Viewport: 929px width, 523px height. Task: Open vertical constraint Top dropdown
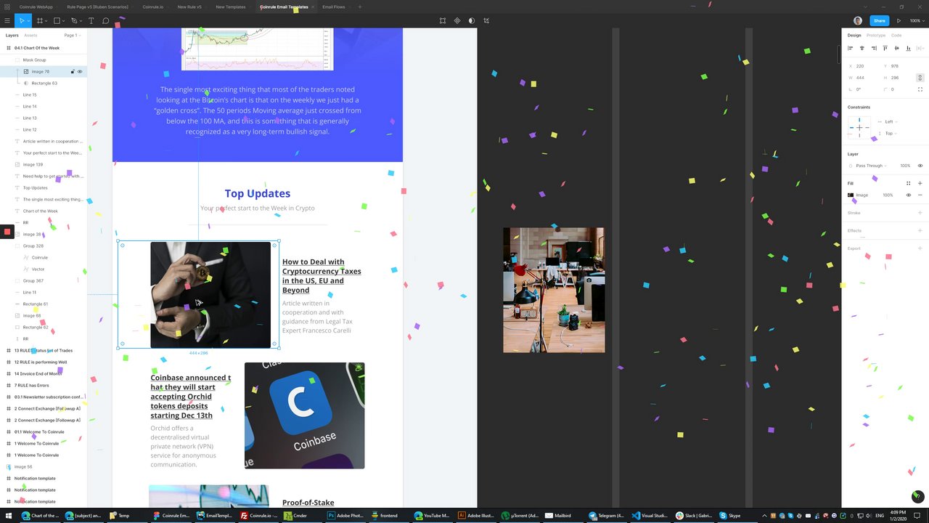point(890,134)
